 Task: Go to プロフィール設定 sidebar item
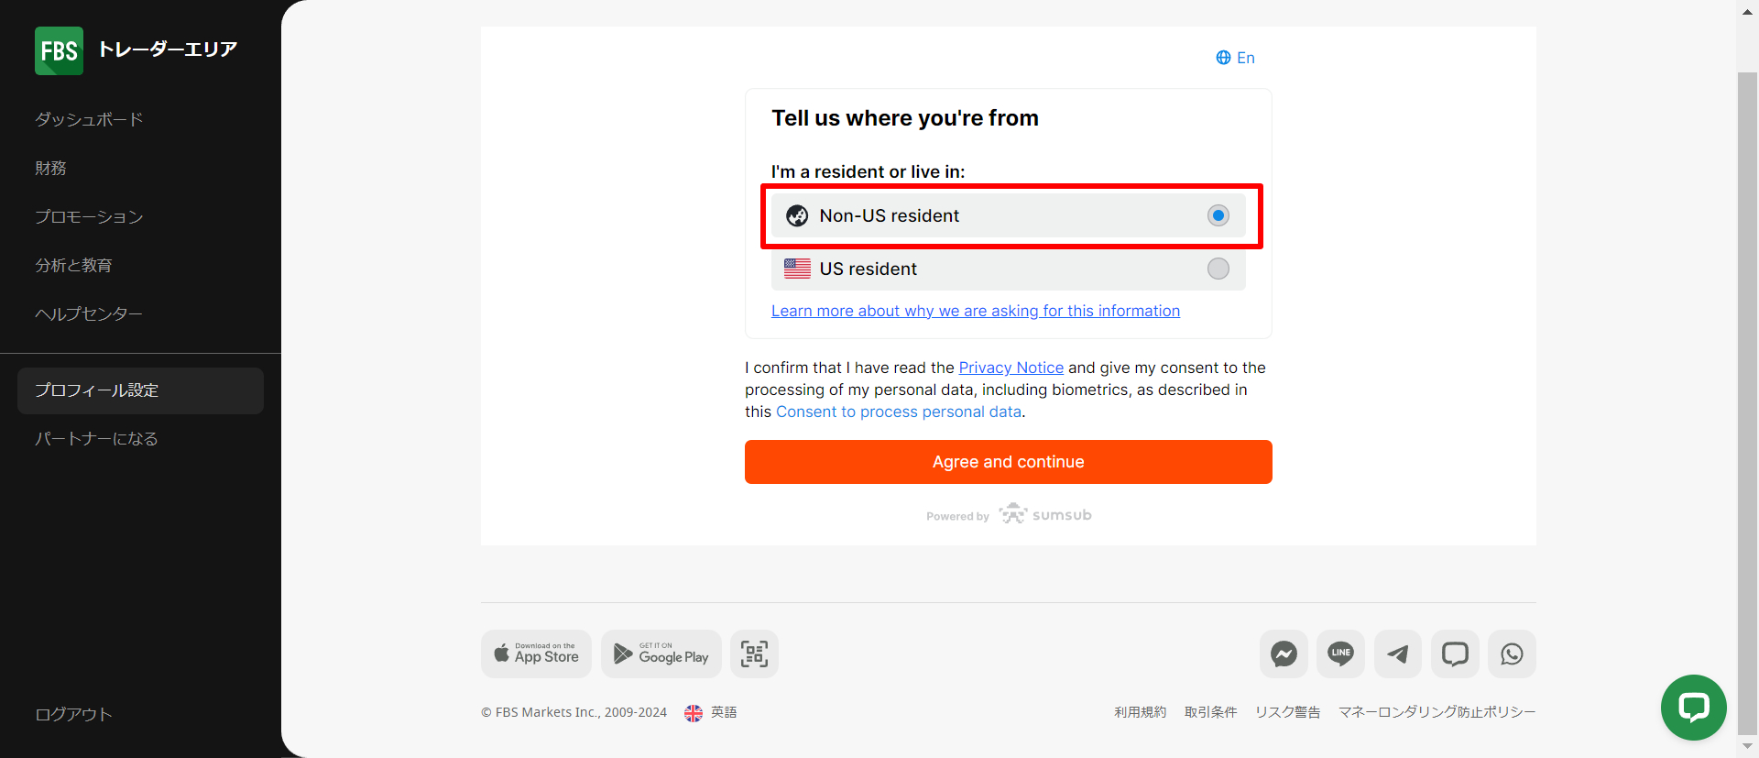tap(97, 390)
